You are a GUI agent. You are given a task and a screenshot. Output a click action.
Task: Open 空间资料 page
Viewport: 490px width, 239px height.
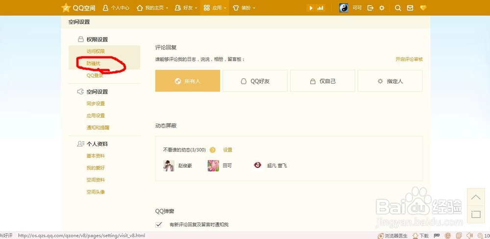(x=96, y=180)
